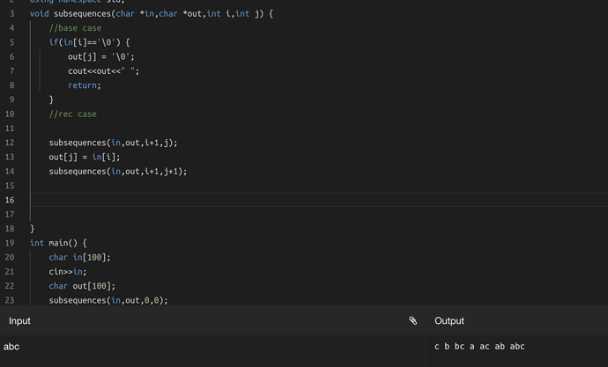Image resolution: width=608 pixels, height=367 pixels.
Task: Click the 'cin>>in;' line
Action: click(68, 272)
